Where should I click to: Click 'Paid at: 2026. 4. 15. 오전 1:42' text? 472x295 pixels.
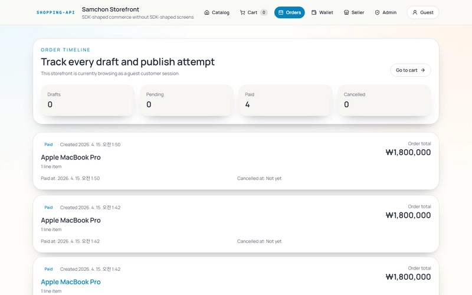coord(70,241)
